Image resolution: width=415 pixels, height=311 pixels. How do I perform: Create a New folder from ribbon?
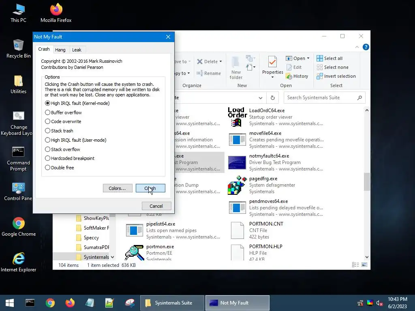[x=236, y=68]
